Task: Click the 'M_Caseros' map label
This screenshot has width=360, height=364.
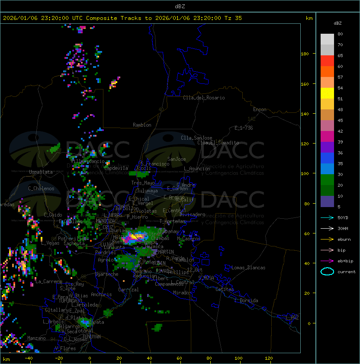Action: coord(189,239)
